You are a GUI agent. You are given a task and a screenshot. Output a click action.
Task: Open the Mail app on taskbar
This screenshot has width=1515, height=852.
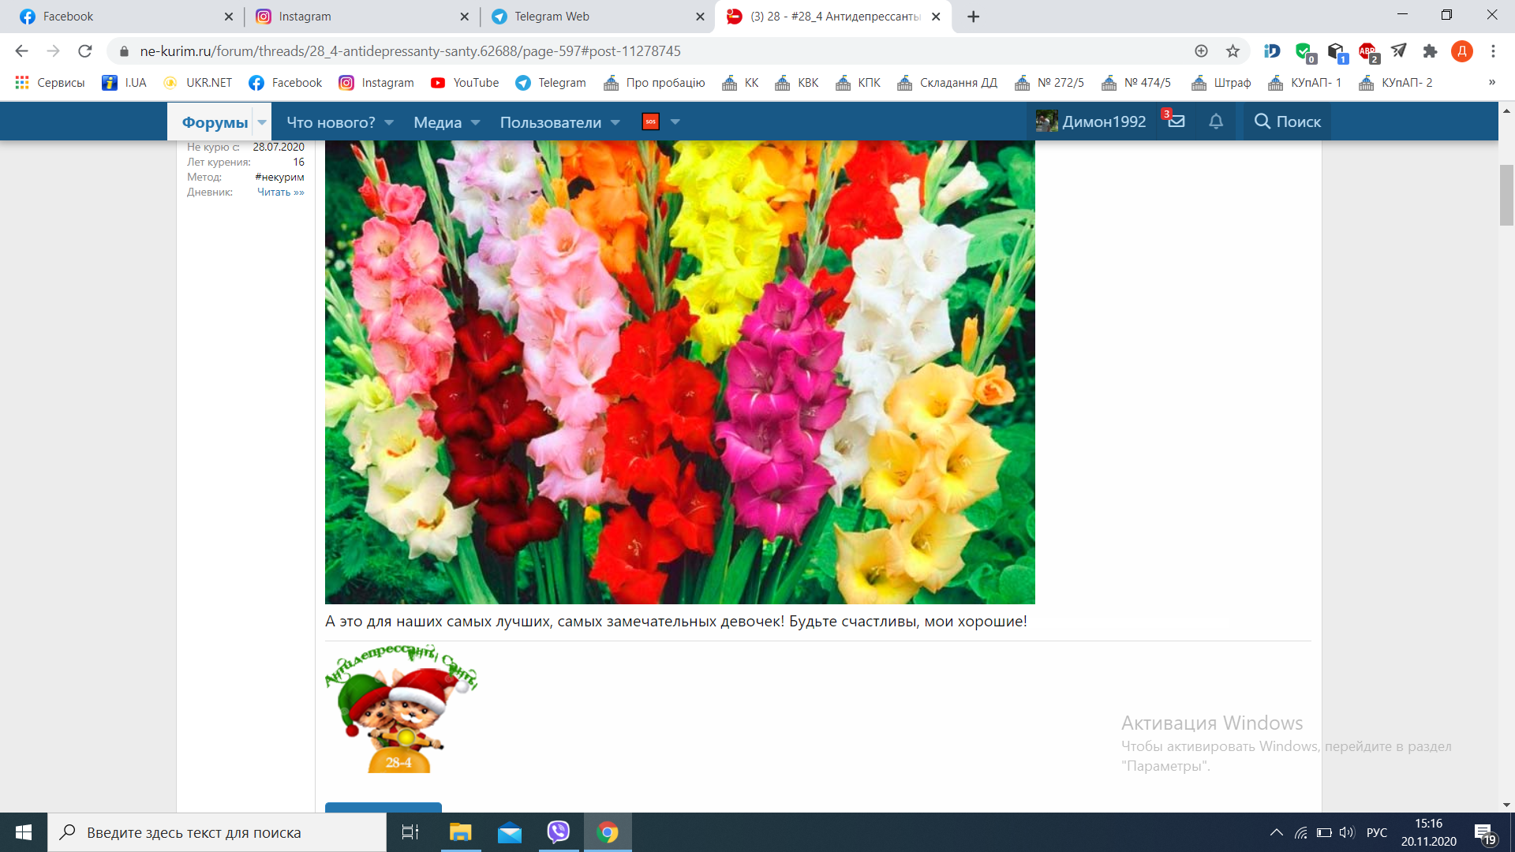(x=510, y=831)
